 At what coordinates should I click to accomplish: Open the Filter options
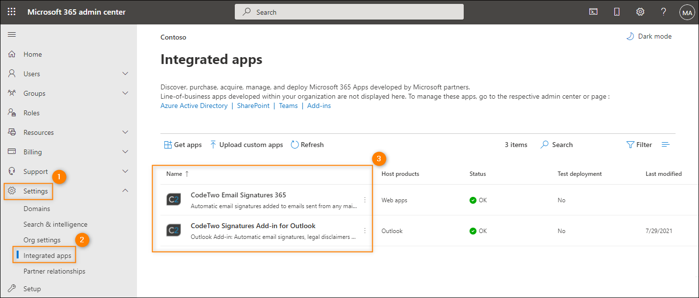[x=639, y=144]
